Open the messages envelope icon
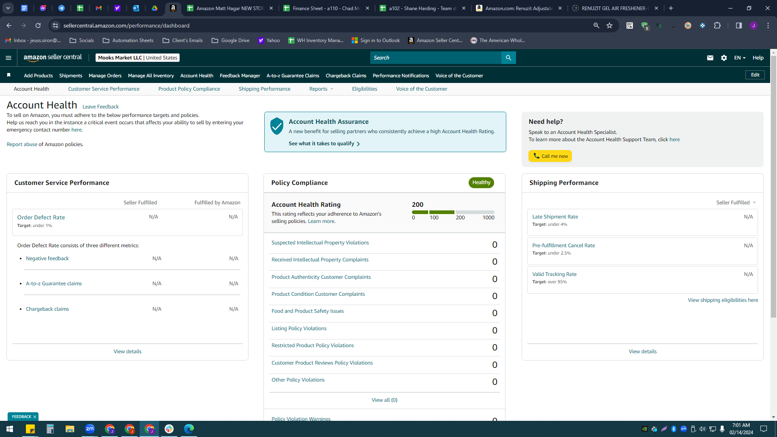The width and height of the screenshot is (777, 437). [x=710, y=58]
